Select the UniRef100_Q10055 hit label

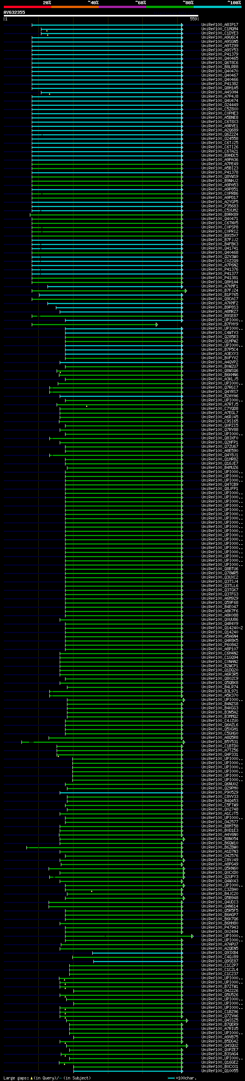(x=220, y=1071)
